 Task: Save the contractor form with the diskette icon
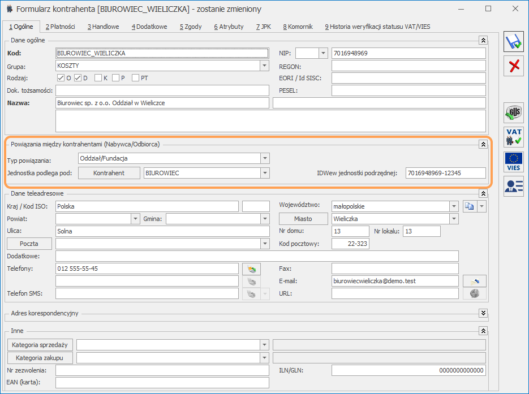pos(514,42)
